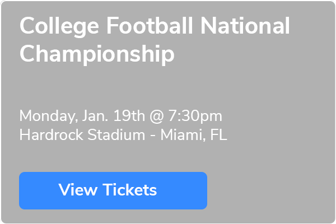Viewport: 336px width, 224px height.
Task: Click the 7:30pm event time
Action: point(195,116)
